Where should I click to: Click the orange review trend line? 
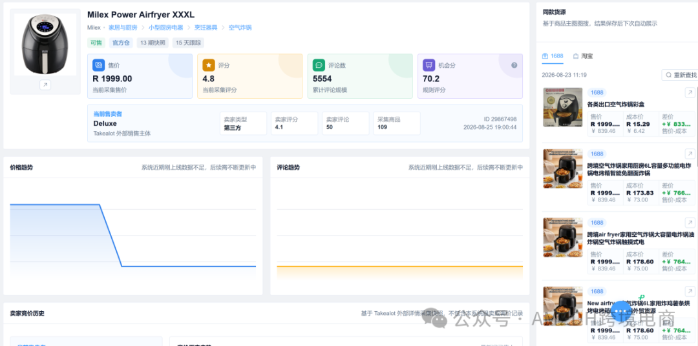[x=400, y=266]
